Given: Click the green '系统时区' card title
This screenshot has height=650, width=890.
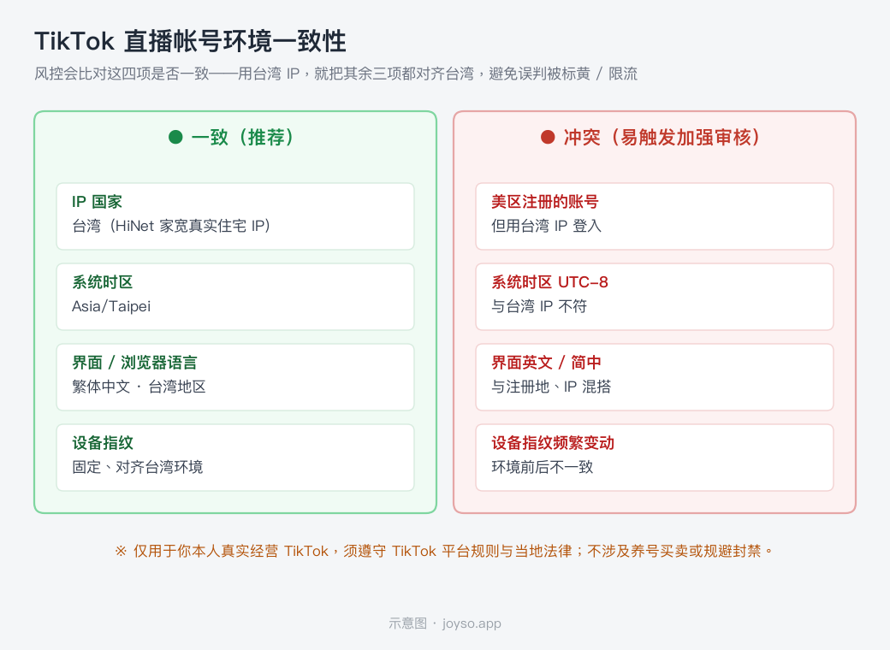Looking at the screenshot, I should pos(102,282).
